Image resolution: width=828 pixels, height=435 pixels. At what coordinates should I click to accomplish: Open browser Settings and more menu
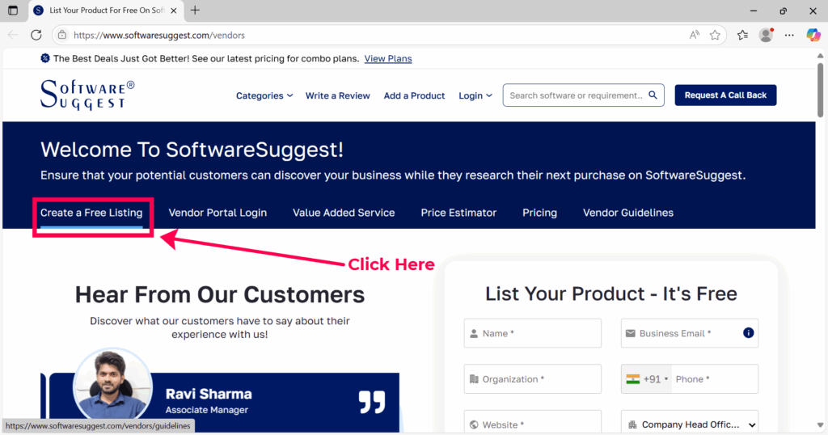click(789, 36)
